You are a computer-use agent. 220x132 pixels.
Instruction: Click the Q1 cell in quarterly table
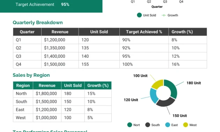(27, 40)
